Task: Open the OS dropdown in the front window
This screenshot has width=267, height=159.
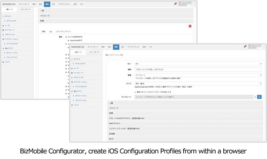Action: pos(198,64)
